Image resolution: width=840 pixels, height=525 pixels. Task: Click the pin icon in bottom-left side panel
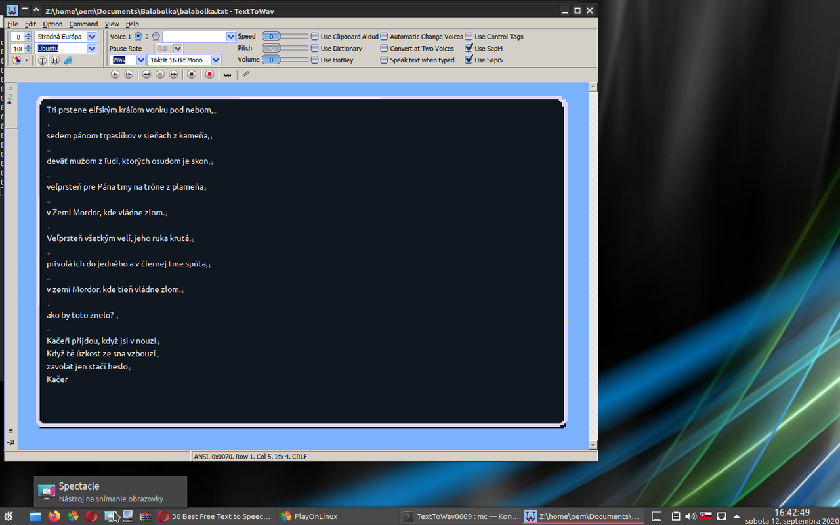tap(10, 443)
